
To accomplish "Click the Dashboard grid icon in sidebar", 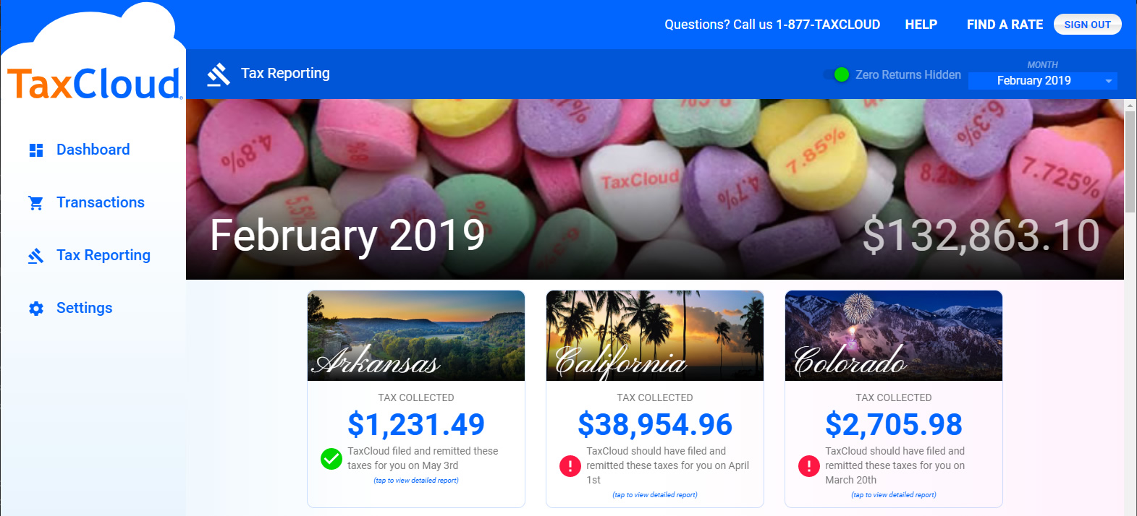I will [x=36, y=150].
